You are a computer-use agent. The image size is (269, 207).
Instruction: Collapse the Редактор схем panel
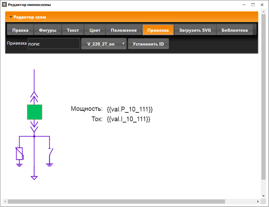11,17
